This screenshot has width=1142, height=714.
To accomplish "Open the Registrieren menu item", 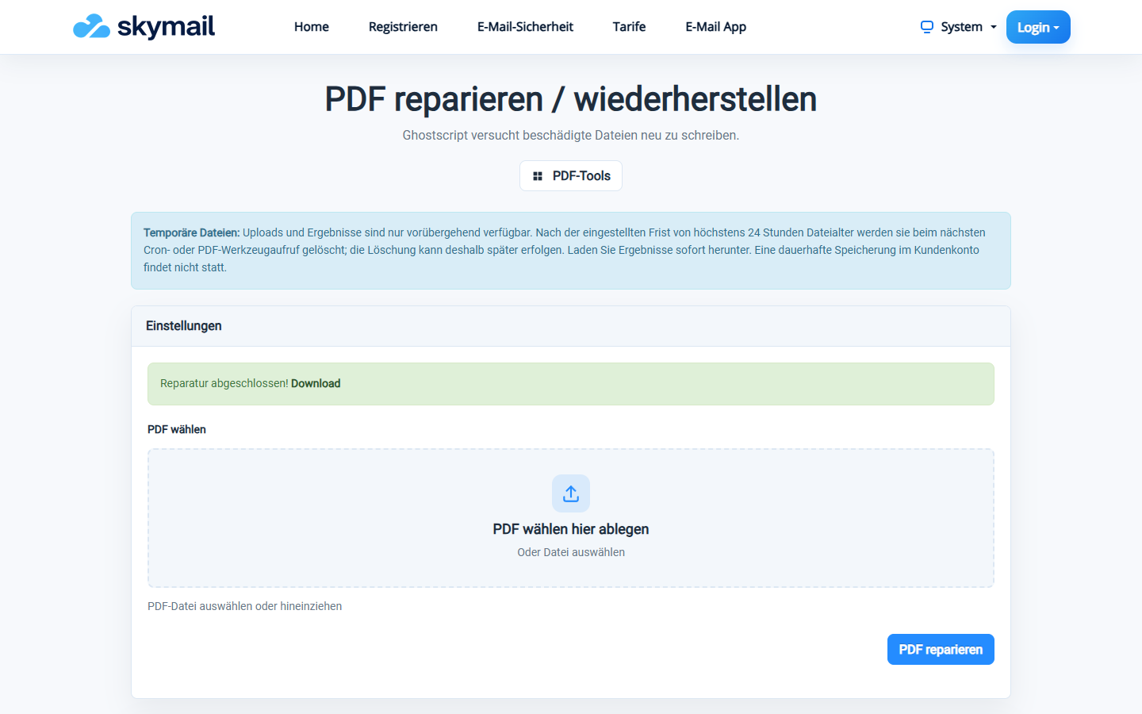I will (x=403, y=27).
